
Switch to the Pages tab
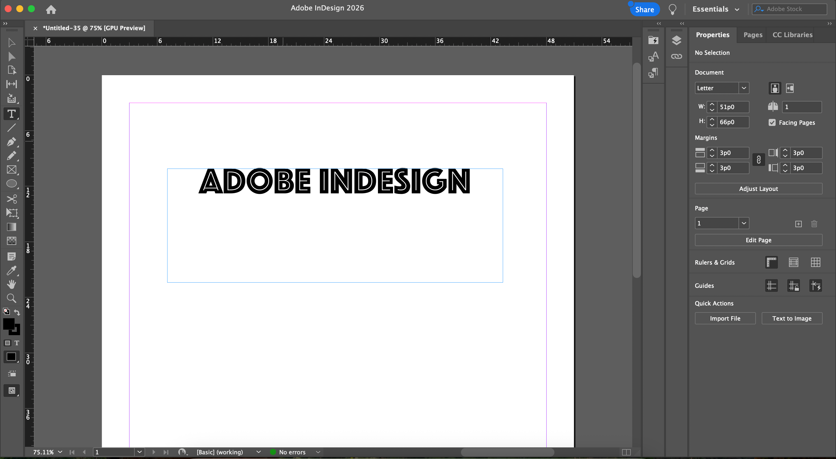tap(753, 35)
